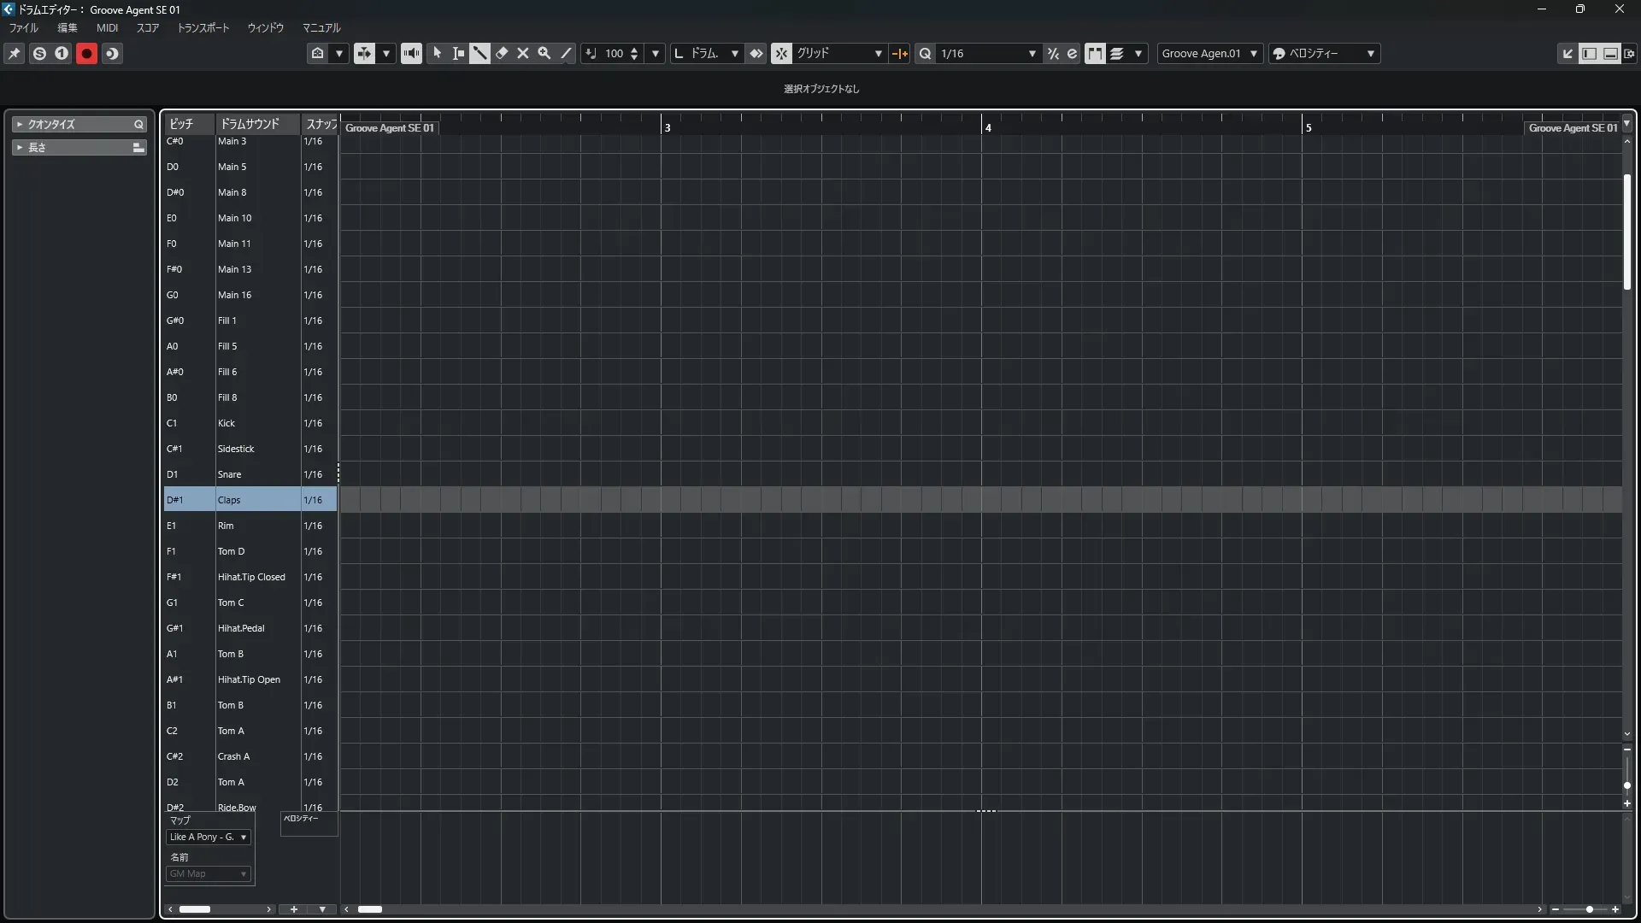Toggle Acoustic Feedback speaker button

pos(411,53)
